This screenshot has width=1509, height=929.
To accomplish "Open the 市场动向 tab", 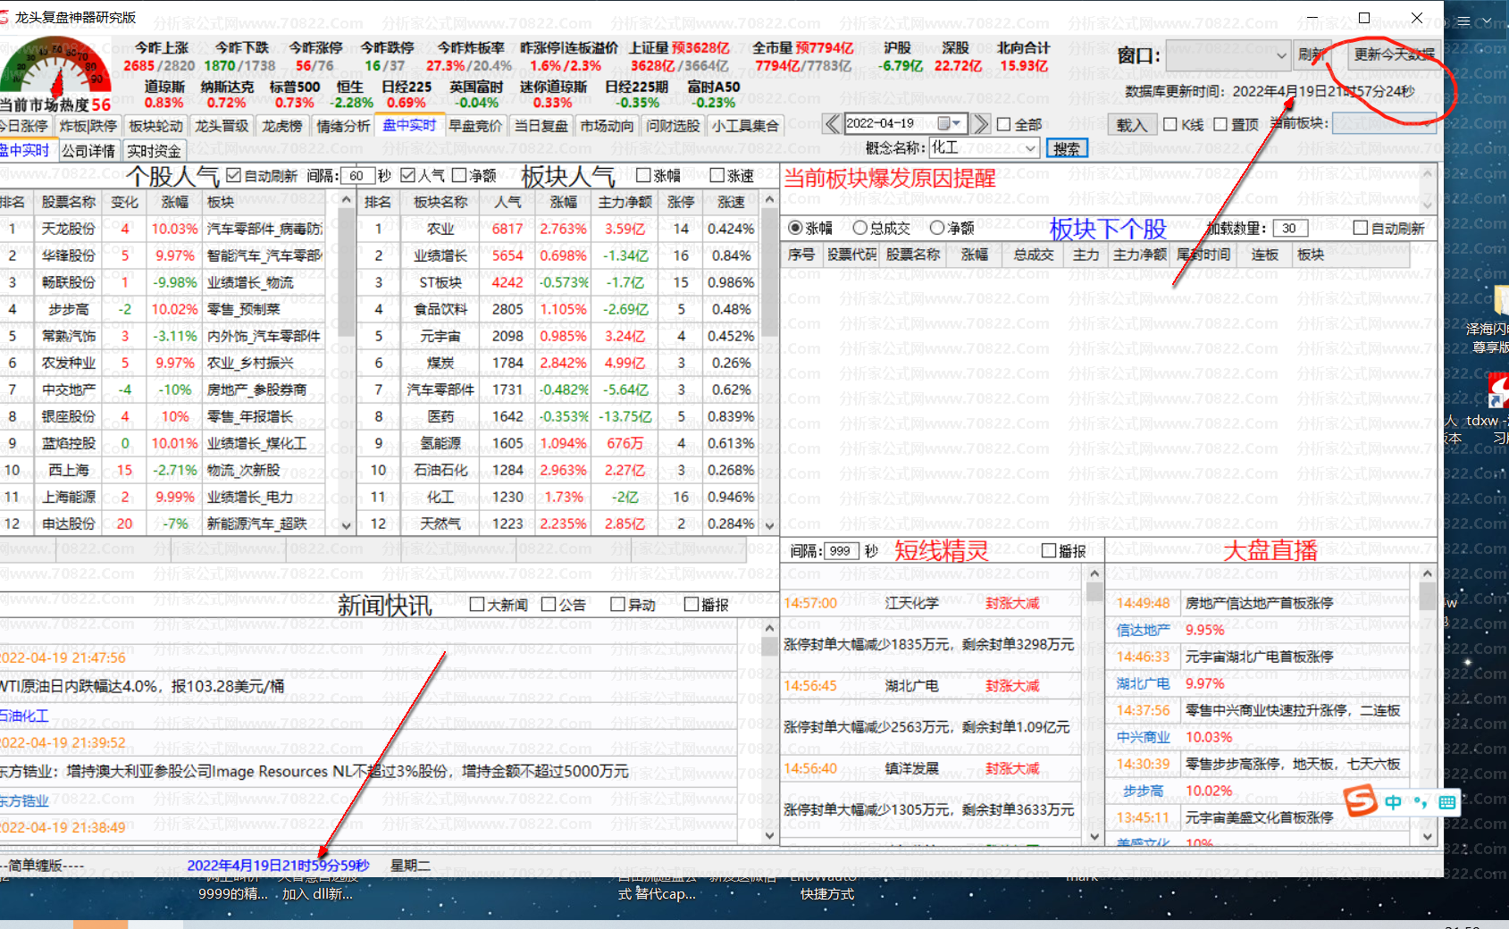I will [608, 126].
